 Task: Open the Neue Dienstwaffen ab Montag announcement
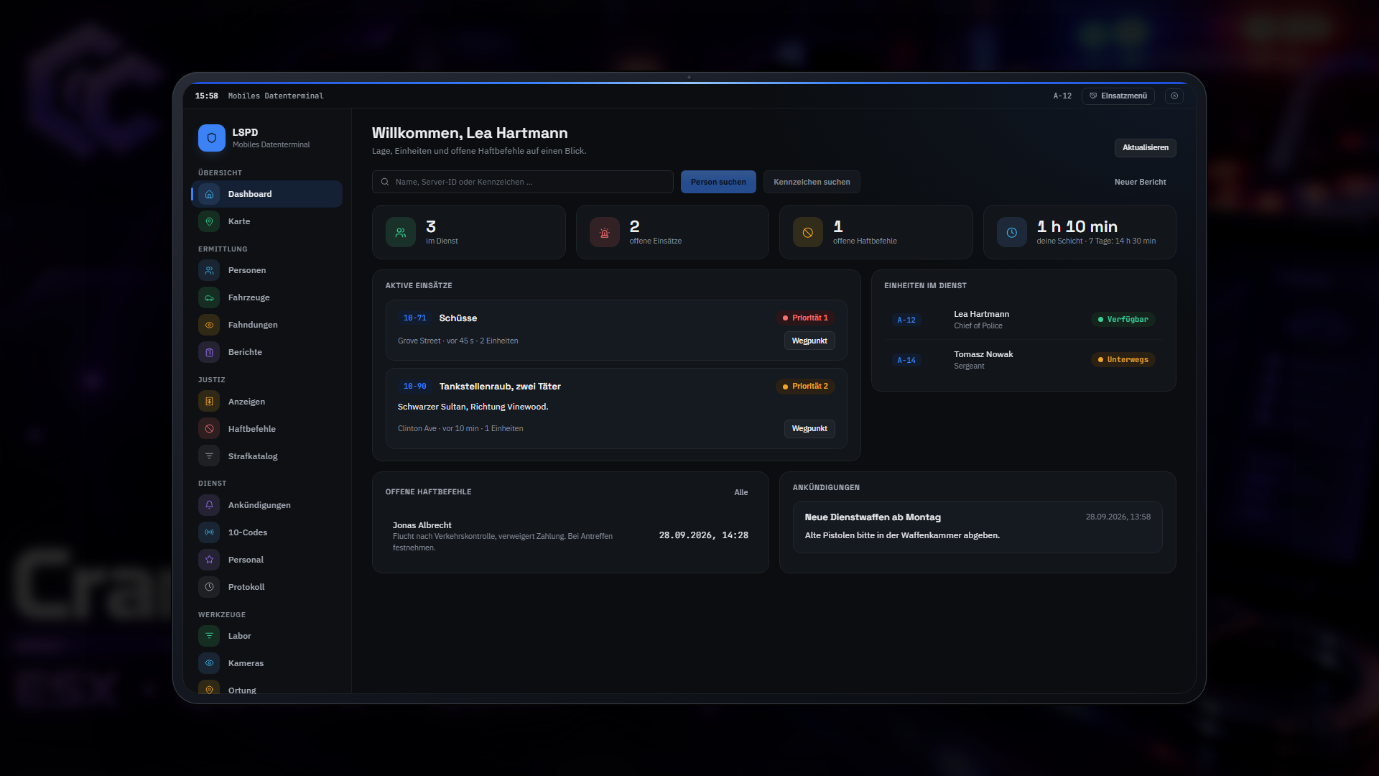tap(978, 527)
